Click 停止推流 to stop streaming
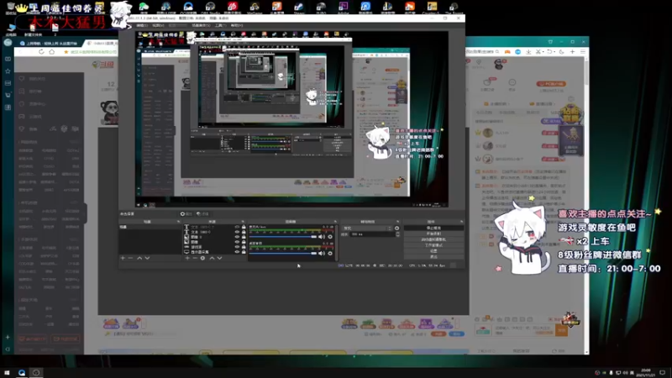This screenshot has height=378, width=672. click(433, 228)
